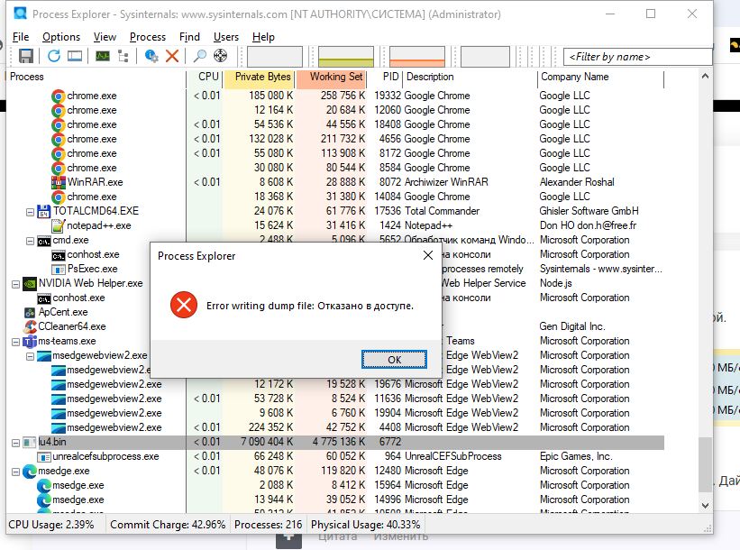The width and height of the screenshot is (740, 550).
Task: Click the Find Window's Process crosshair icon
Action: click(221, 56)
